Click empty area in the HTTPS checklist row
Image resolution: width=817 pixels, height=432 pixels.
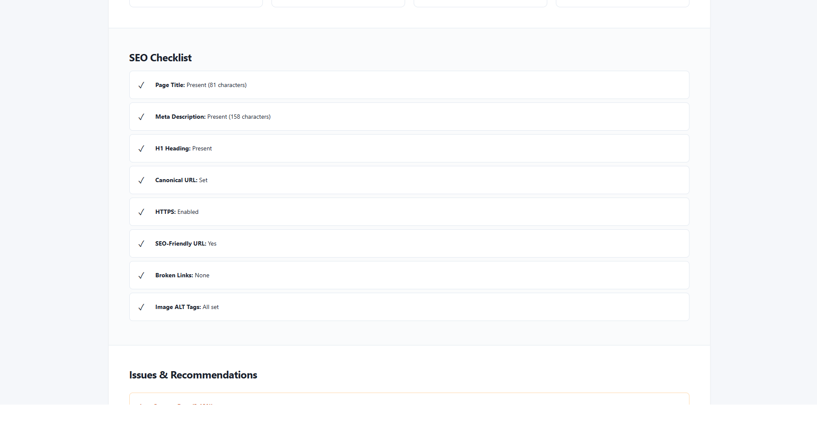point(430,212)
